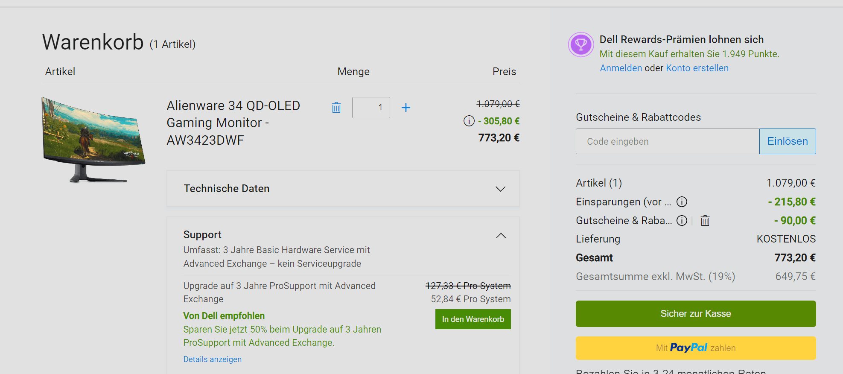Select the KOSTENLOS delivery value
The width and height of the screenshot is (843, 374).
coord(786,239)
